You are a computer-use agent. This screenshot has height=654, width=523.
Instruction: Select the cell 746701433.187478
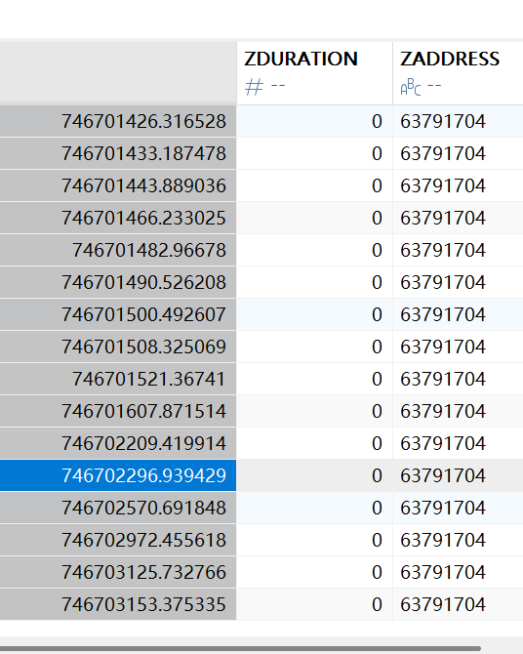coord(118,153)
